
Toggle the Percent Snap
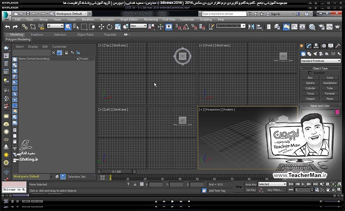click(x=194, y=27)
